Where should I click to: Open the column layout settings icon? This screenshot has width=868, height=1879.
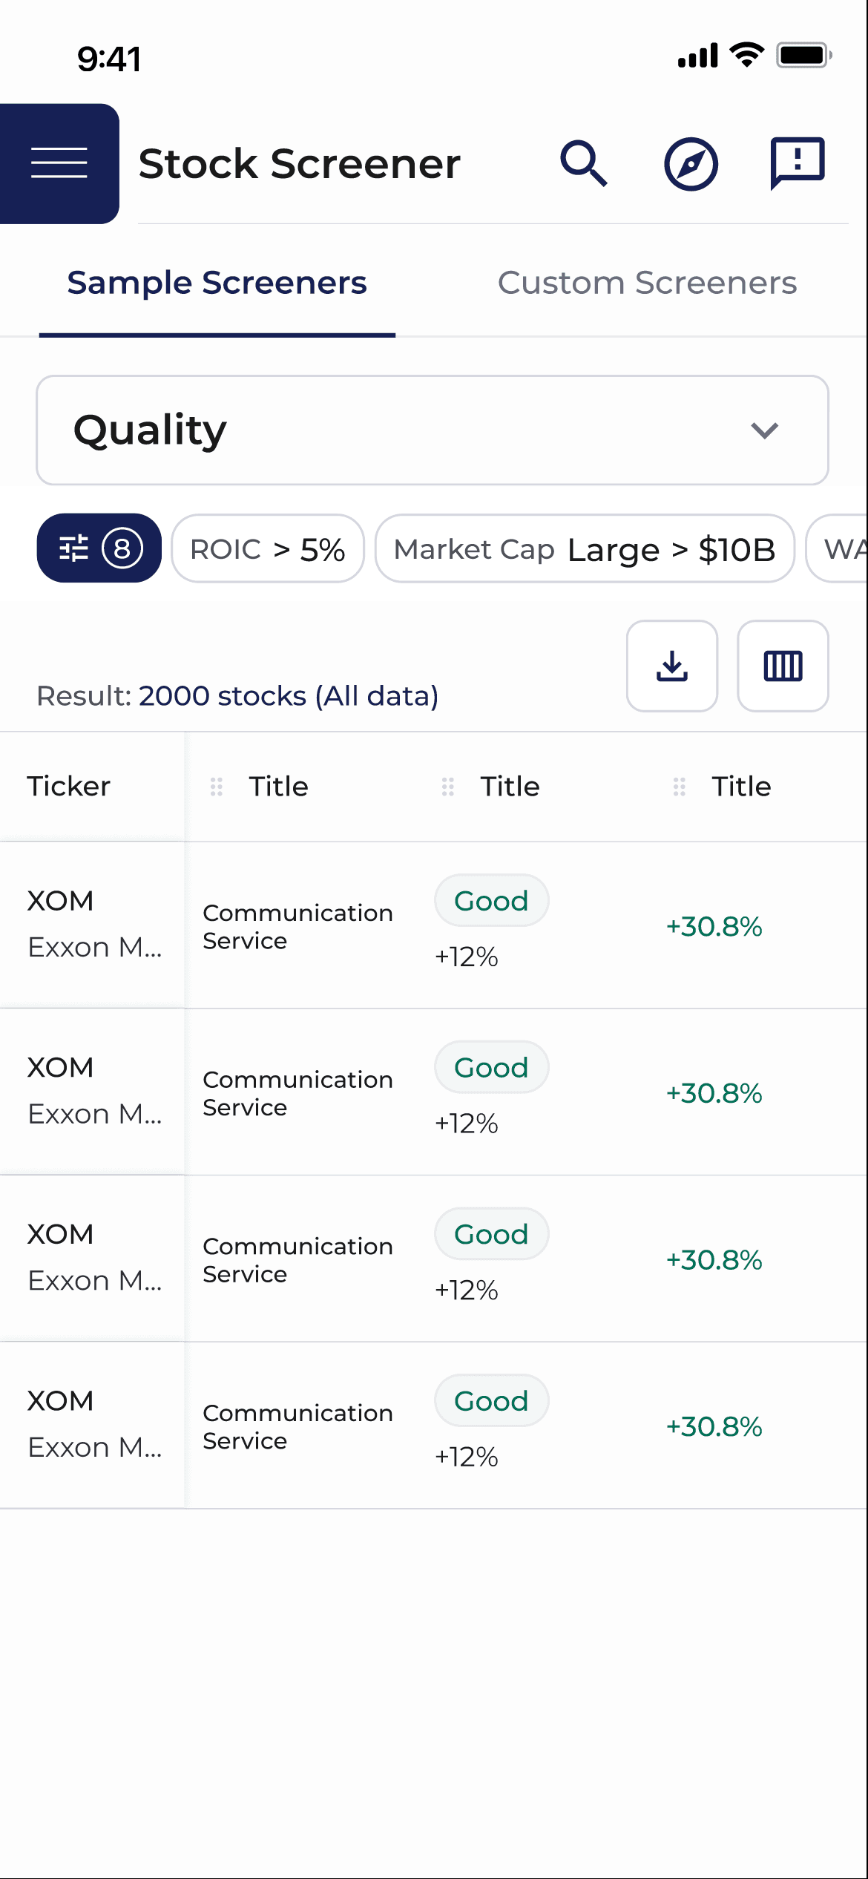coord(783,666)
